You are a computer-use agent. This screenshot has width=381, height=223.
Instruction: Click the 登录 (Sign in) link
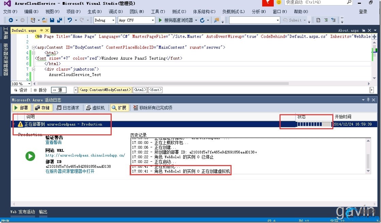[363, 12]
